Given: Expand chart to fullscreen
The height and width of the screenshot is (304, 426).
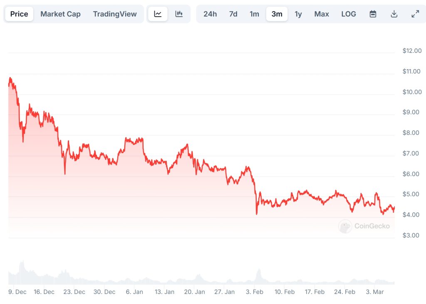Looking at the screenshot, I should 415,14.
